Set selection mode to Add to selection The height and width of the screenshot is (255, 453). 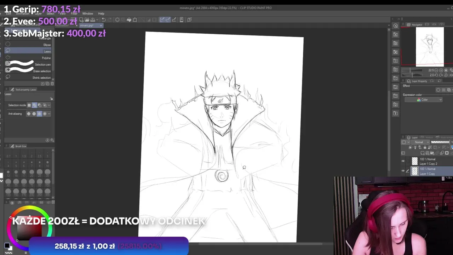pos(34,105)
